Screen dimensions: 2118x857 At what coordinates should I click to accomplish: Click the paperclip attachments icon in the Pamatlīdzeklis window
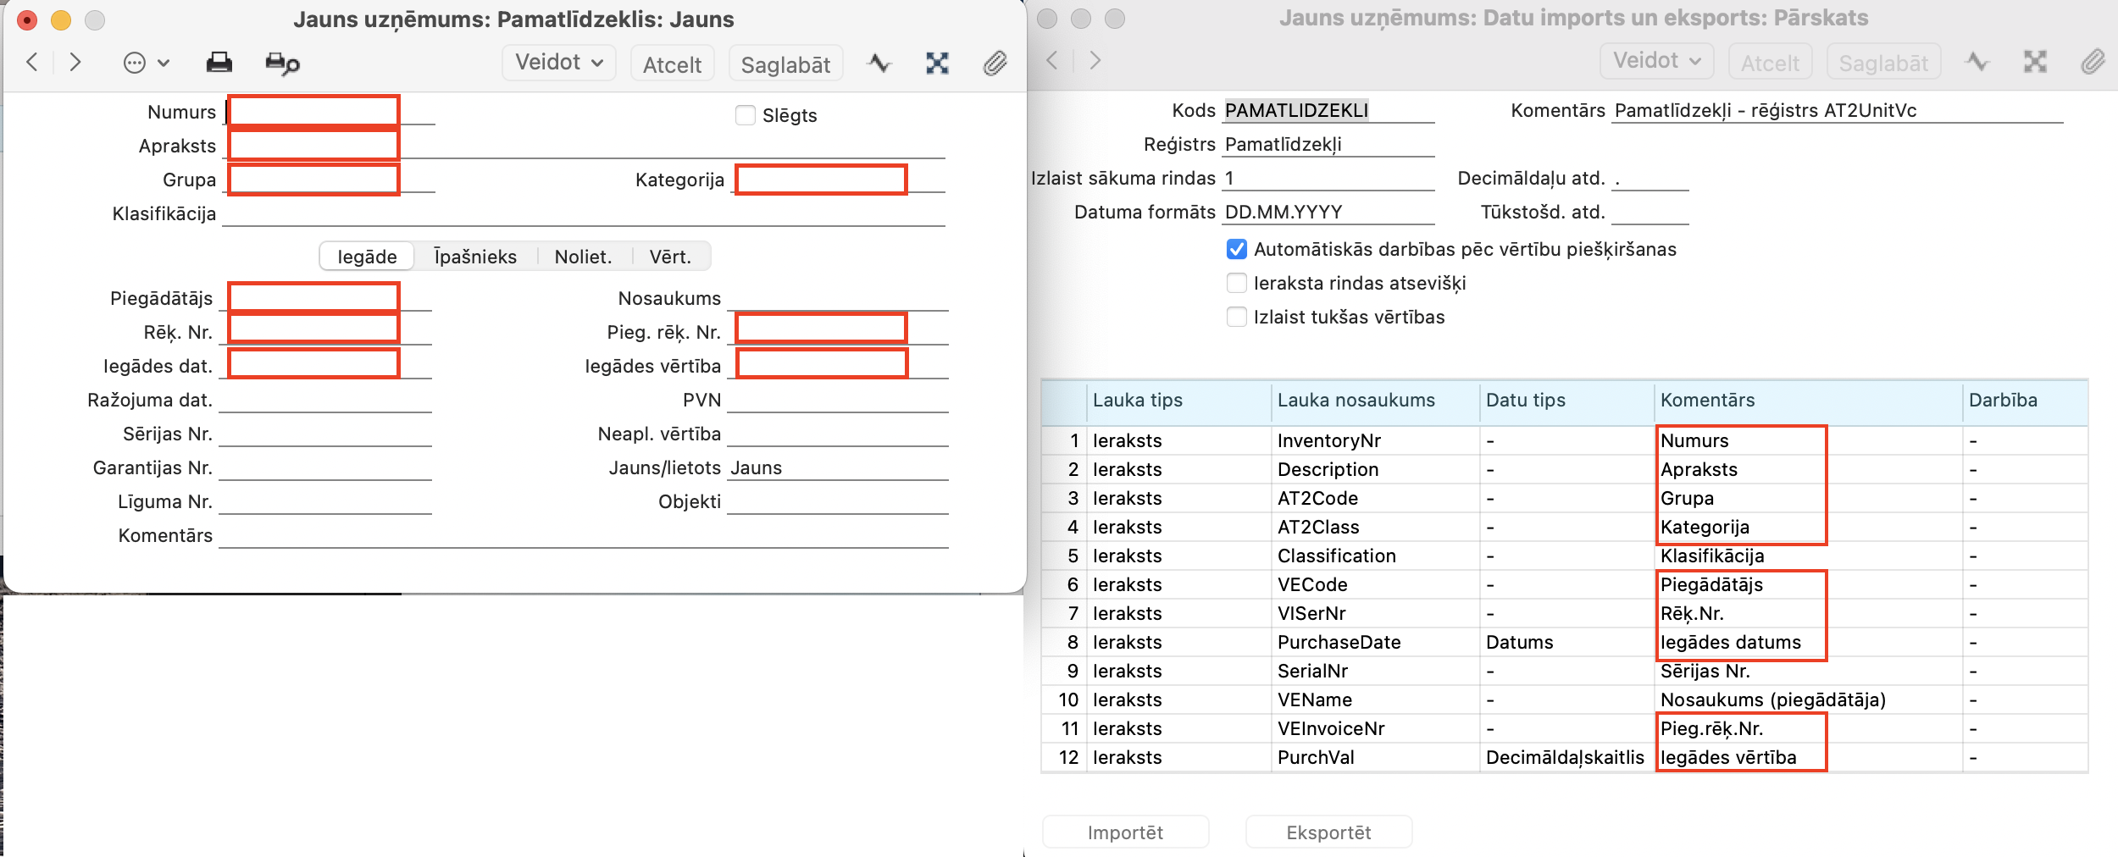click(x=995, y=64)
